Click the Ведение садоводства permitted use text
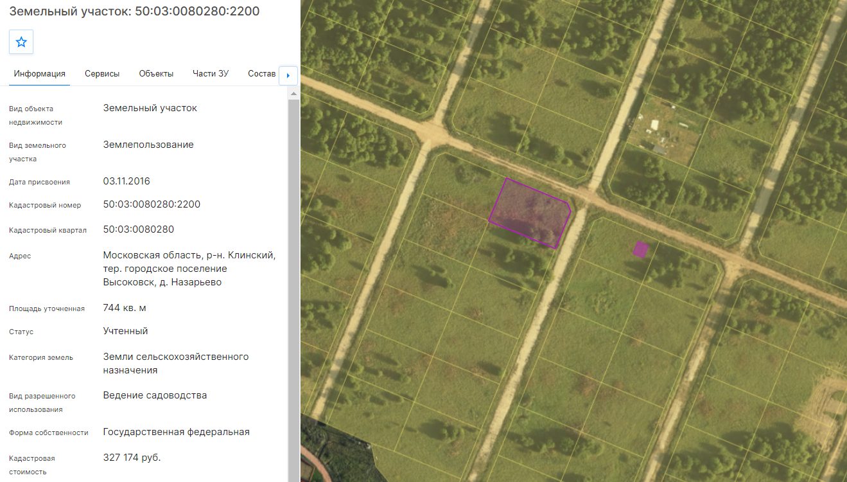 pyautogui.click(x=155, y=395)
